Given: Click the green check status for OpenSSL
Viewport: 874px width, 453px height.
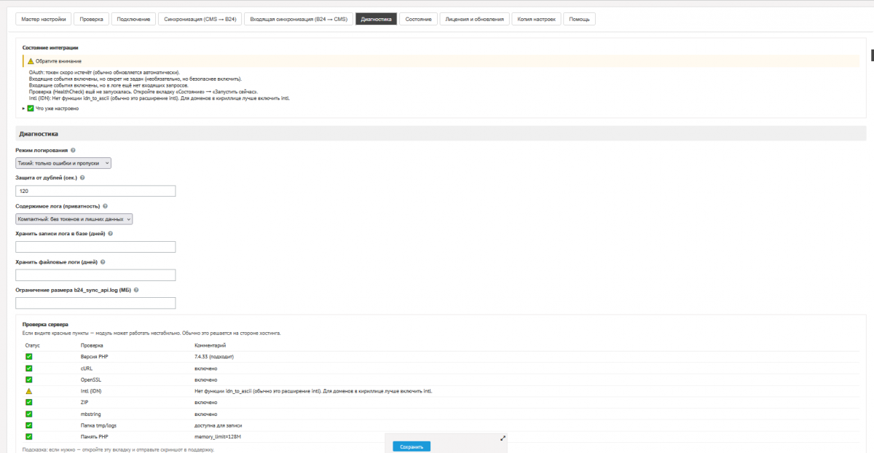Looking at the screenshot, I should [29, 379].
